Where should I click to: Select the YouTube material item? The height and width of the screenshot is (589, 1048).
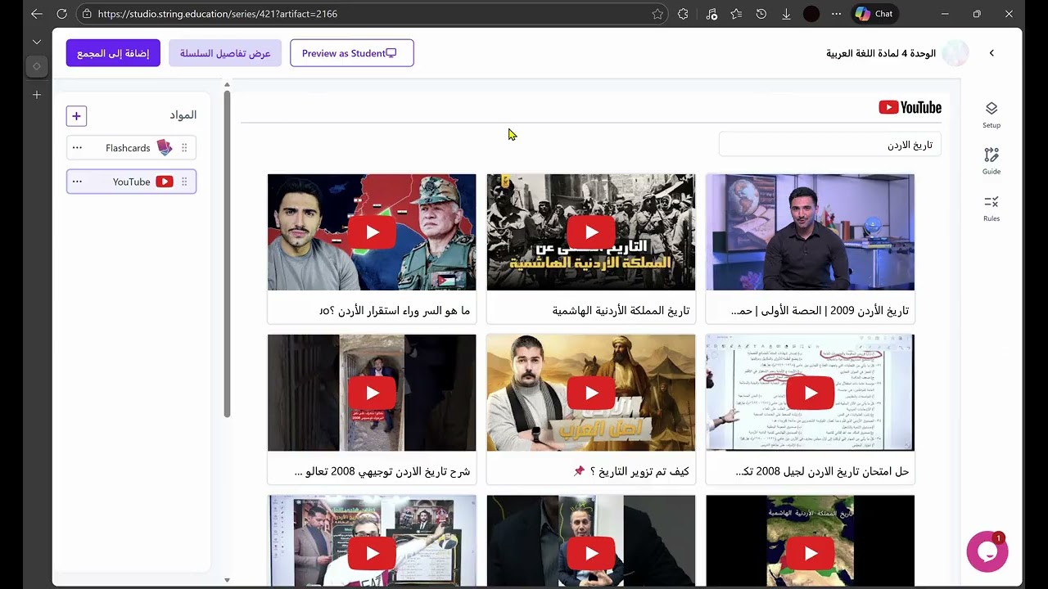(x=131, y=182)
